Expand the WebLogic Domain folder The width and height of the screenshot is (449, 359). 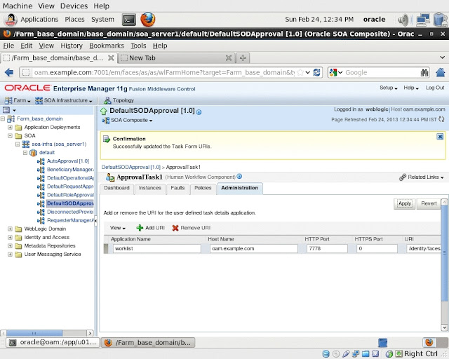(10, 229)
